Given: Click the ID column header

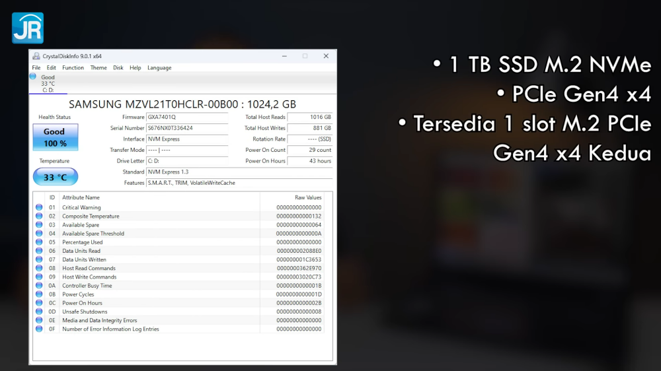Looking at the screenshot, I should pyautogui.click(x=52, y=197).
